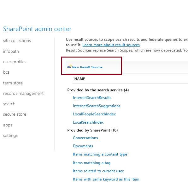Open the InternetSearchResults result source
Screen dimensions: 188x190
(92, 98)
